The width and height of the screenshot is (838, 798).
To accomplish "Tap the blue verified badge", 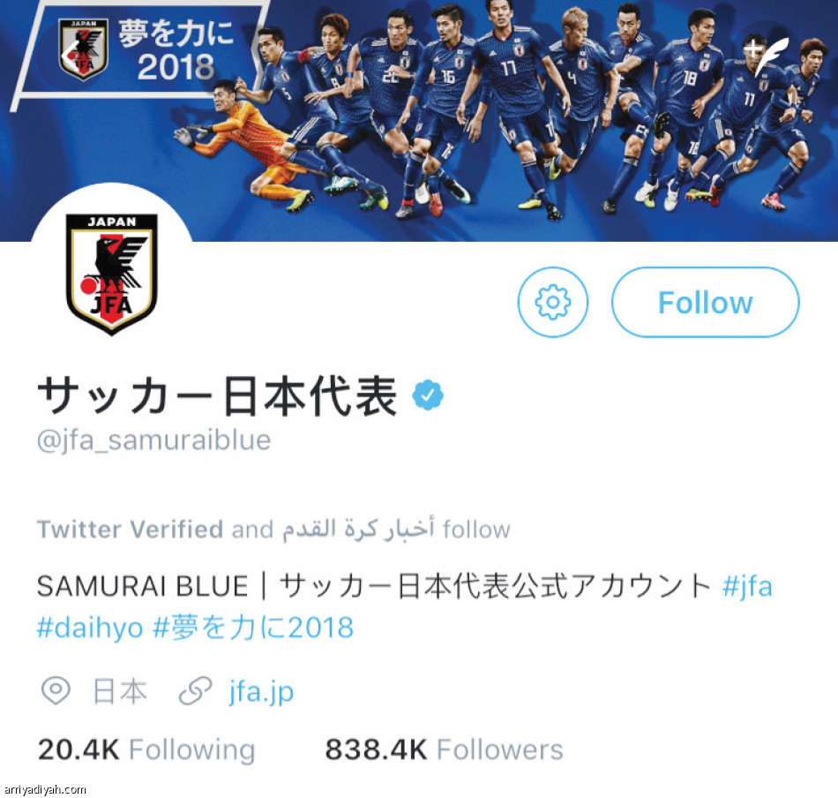I will pos(428,395).
